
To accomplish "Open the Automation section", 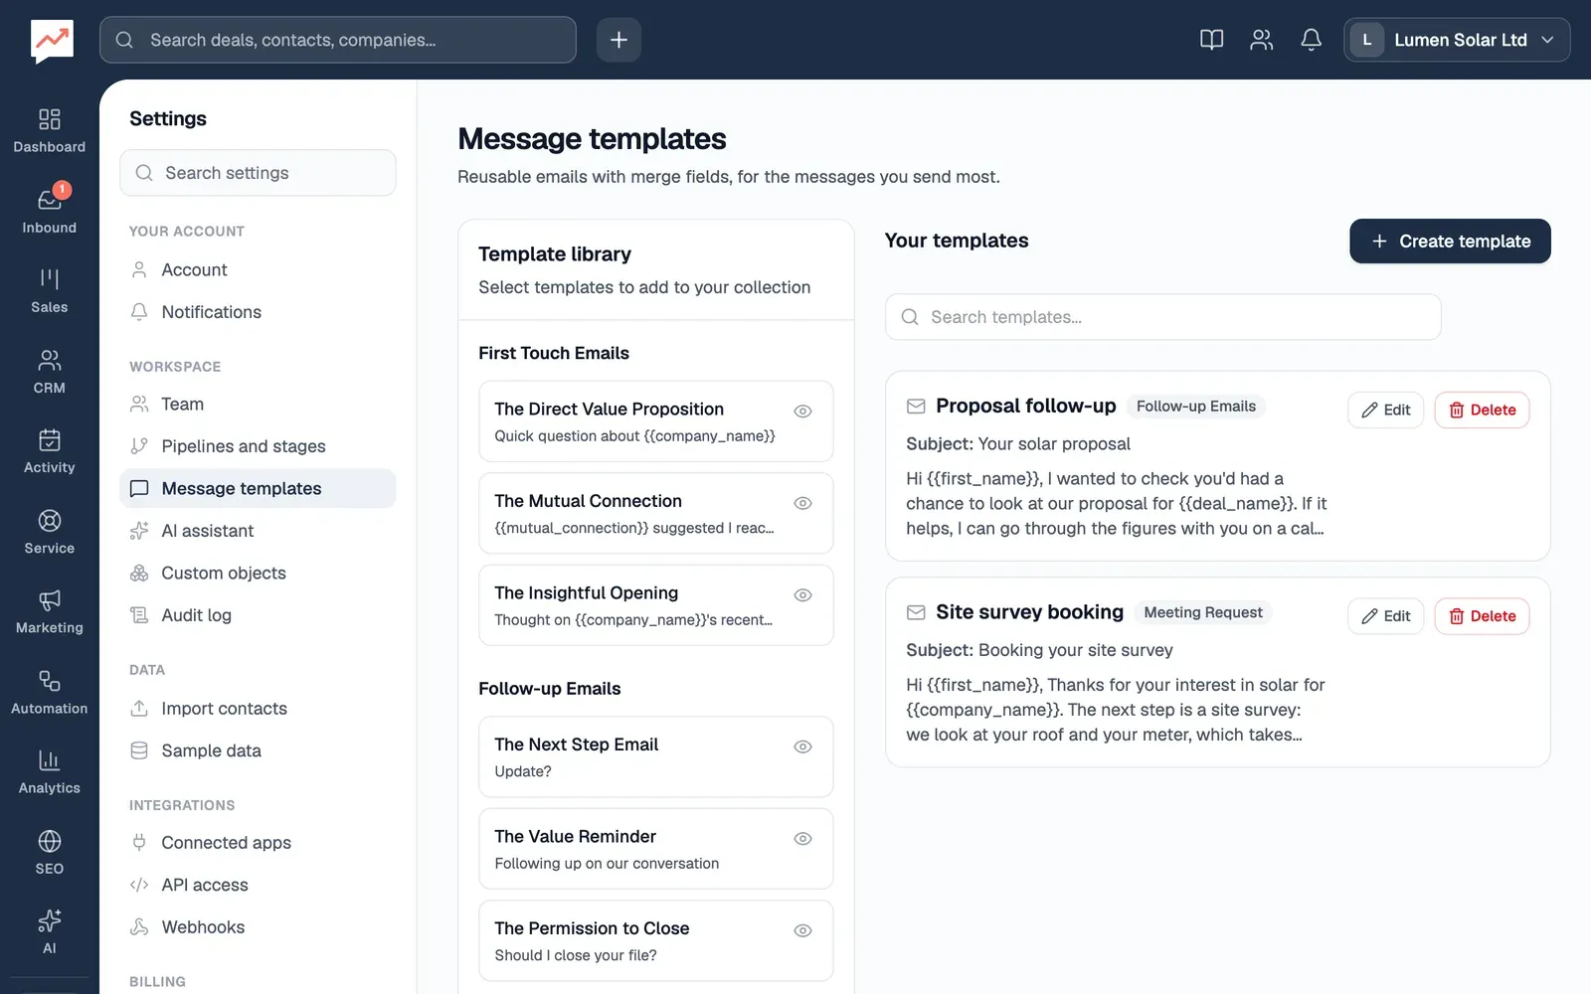I will (x=49, y=692).
